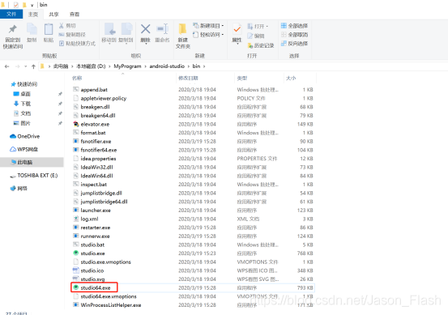
Task: Click the Pin to Quick access icon
Action: pyautogui.click(x=13, y=29)
